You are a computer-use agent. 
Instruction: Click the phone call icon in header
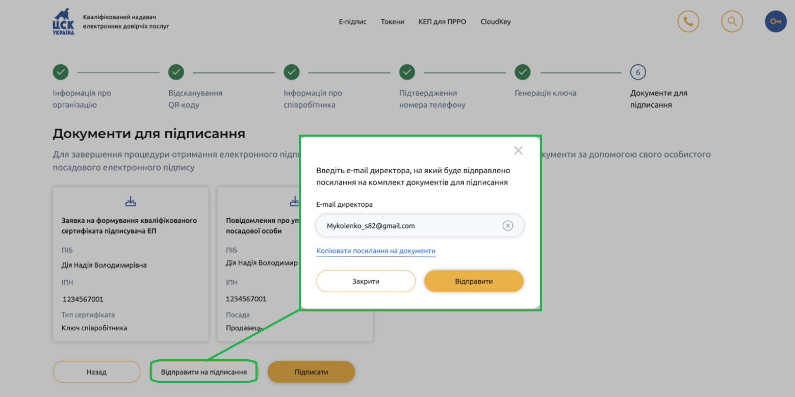tap(688, 21)
